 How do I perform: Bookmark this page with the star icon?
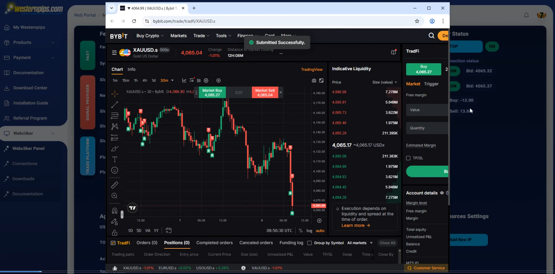pyautogui.click(x=417, y=21)
